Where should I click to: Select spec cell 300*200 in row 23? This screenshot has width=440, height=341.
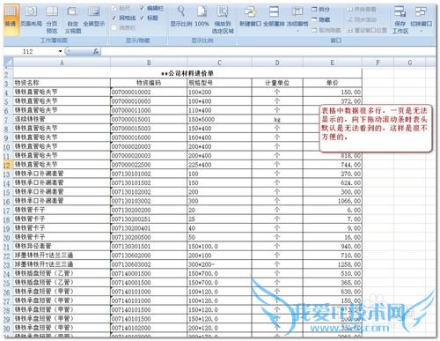click(x=219, y=264)
